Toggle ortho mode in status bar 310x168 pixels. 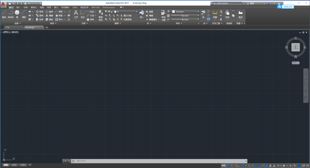[239, 165]
